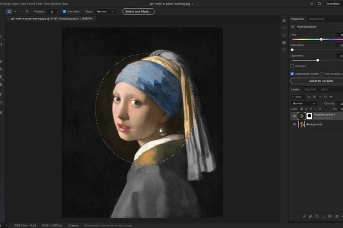
Task: Toggle lock all padlock icon
Action: coord(320,109)
